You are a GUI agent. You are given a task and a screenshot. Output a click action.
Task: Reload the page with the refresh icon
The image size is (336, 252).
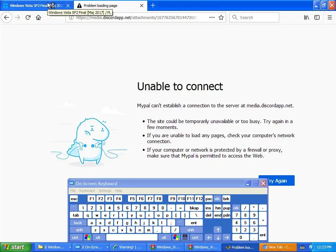click(x=28, y=18)
